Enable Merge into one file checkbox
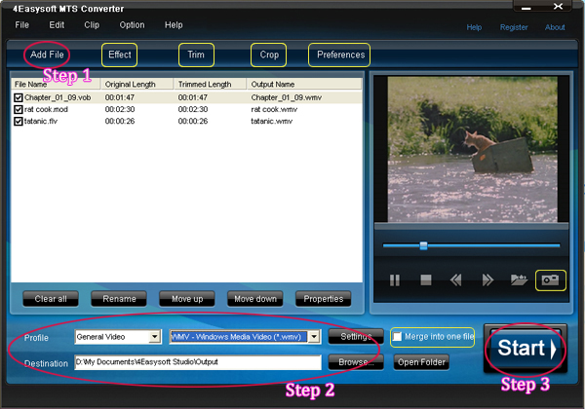 pyautogui.click(x=398, y=337)
